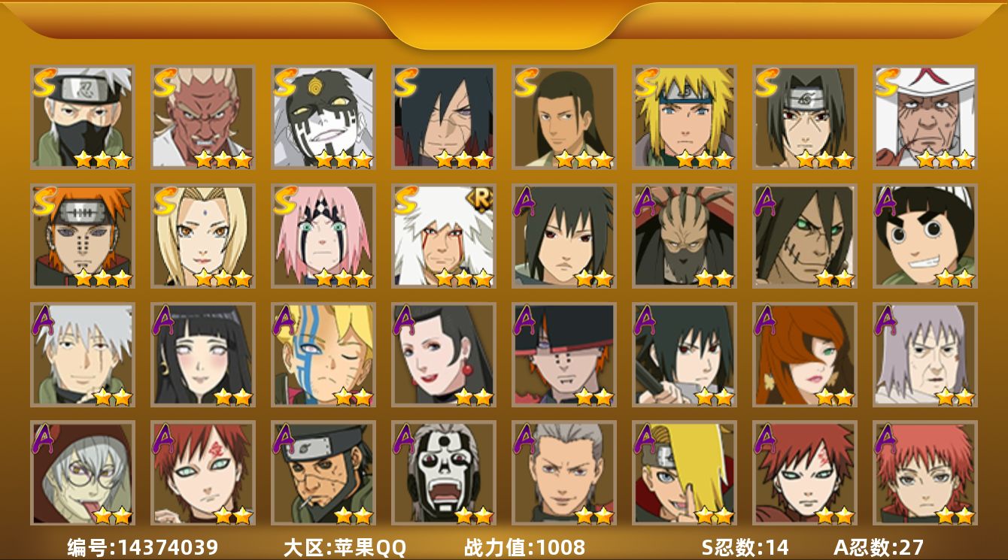The height and width of the screenshot is (560, 1008).
Task: Choose the bearded Asuma card with headband
Action: coord(323,473)
